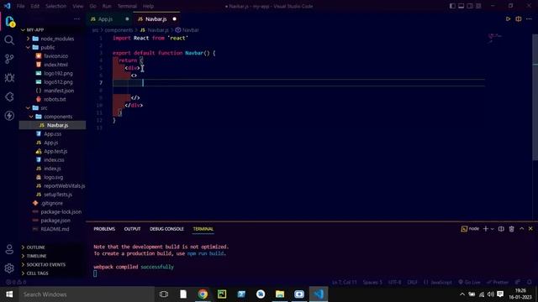This screenshot has width=538, height=302.
Task: Open the Extensions view
Action: pos(9,97)
